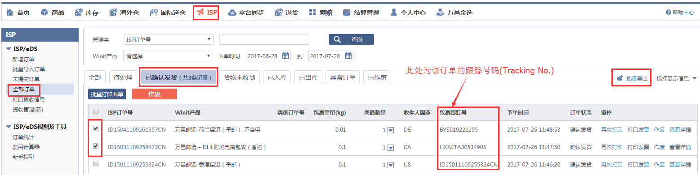
Task: Open the 已出库 tab
Action: point(308,77)
